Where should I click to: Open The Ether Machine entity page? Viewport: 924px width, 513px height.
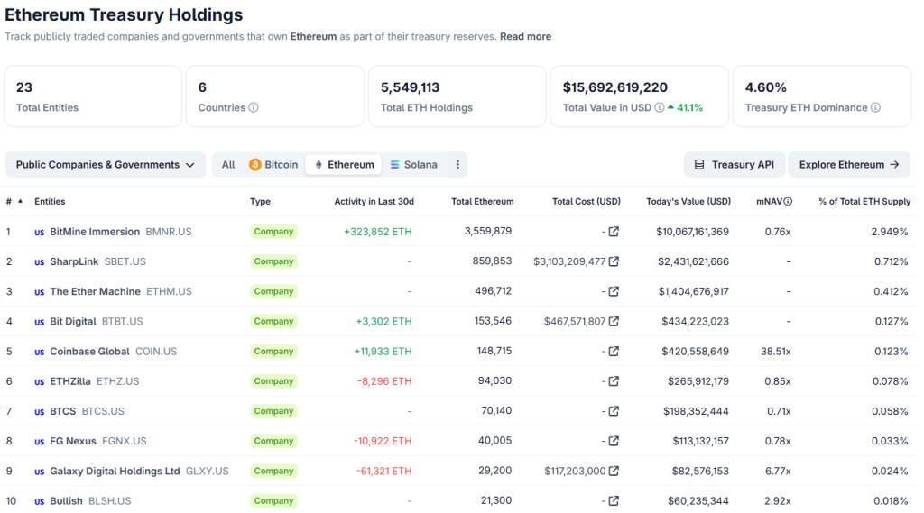(96, 291)
